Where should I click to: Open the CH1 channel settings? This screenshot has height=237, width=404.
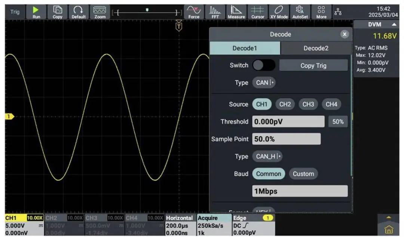click(24, 225)
